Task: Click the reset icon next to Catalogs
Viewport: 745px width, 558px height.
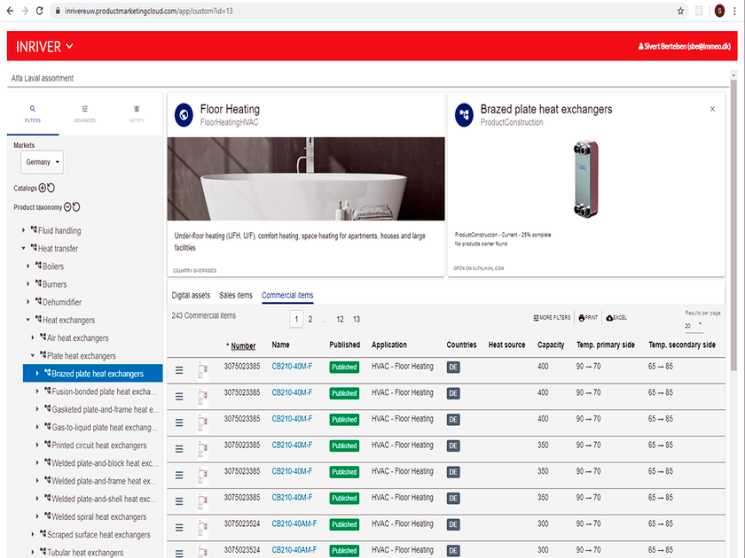Action: click(51, 188)
